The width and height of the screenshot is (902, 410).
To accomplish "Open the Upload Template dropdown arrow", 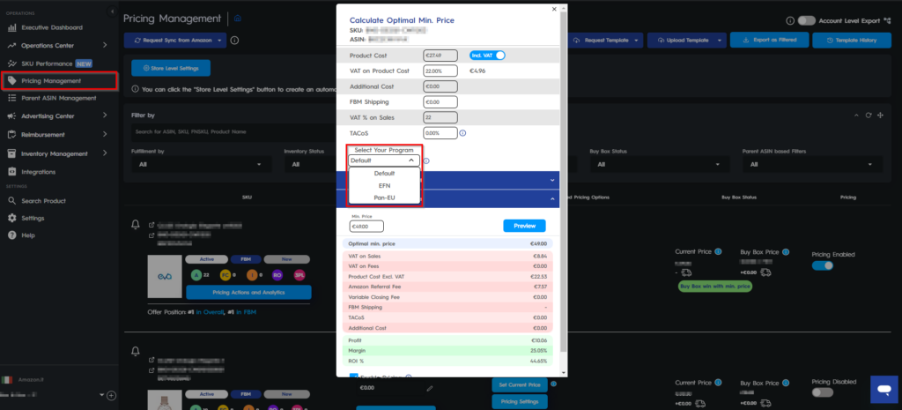I will 720,41.
